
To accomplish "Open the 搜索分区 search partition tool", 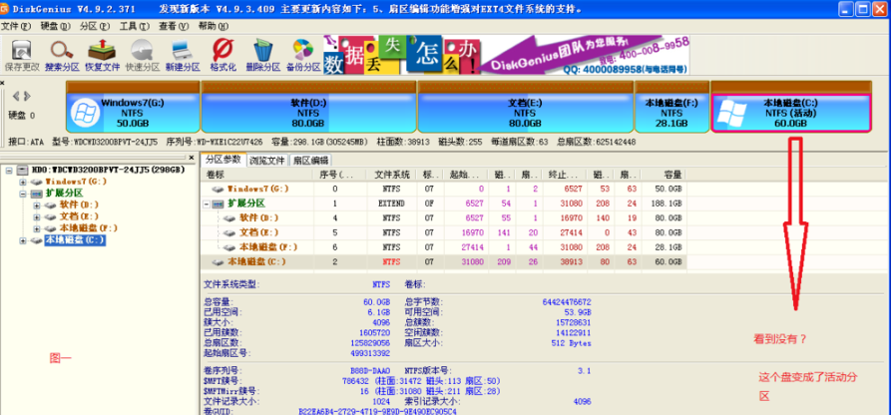I will pos(60,53).
